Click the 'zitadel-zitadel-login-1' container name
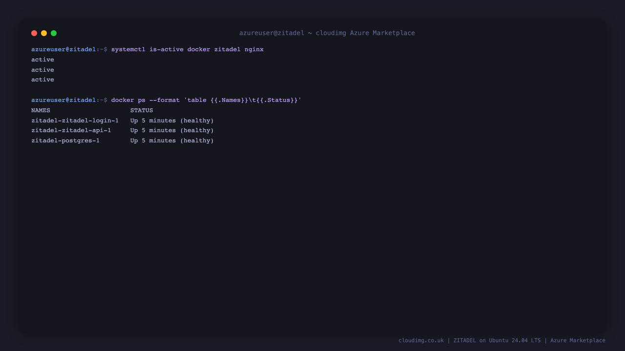Viewport: 625px width, 351px height. pyautogui.click(x=75, y=120)
